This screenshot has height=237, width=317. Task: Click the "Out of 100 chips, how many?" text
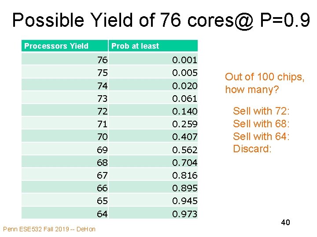pyautogui.click(x=265, y=83)
